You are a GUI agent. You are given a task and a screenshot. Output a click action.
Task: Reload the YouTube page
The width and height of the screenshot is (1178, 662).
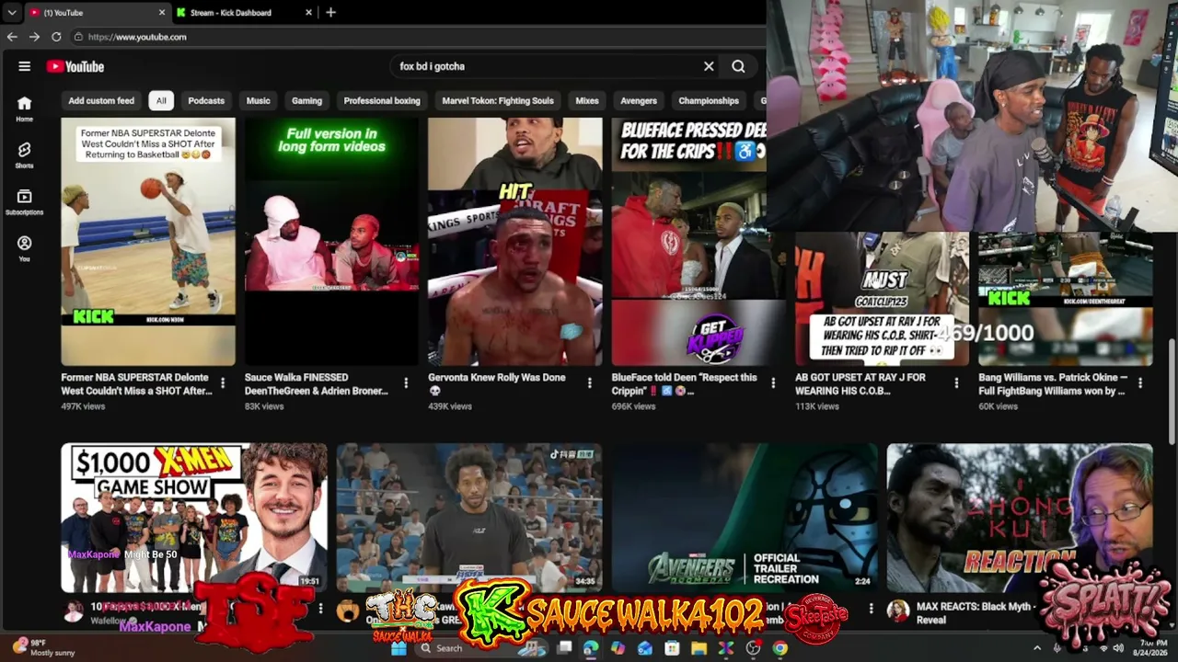[x=56, y=37]
